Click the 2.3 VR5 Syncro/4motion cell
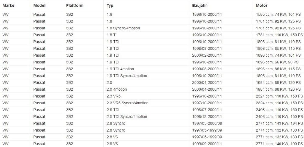The image size is (304, 147). 128,103
